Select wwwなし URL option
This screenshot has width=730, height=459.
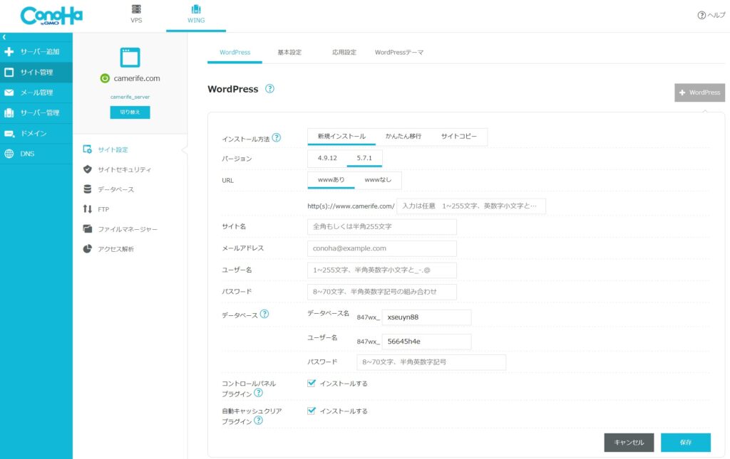point(378,180)
